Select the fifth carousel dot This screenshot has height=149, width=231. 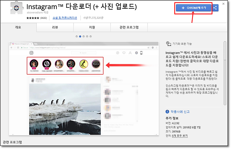(91, 36)
